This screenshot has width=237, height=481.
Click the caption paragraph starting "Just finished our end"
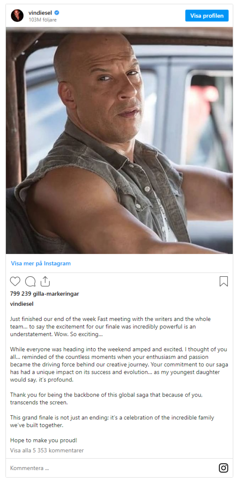pos(113,326)
